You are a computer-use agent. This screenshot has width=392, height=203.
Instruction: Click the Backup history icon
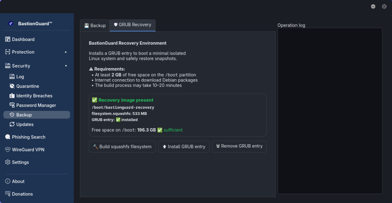point(12,115)
